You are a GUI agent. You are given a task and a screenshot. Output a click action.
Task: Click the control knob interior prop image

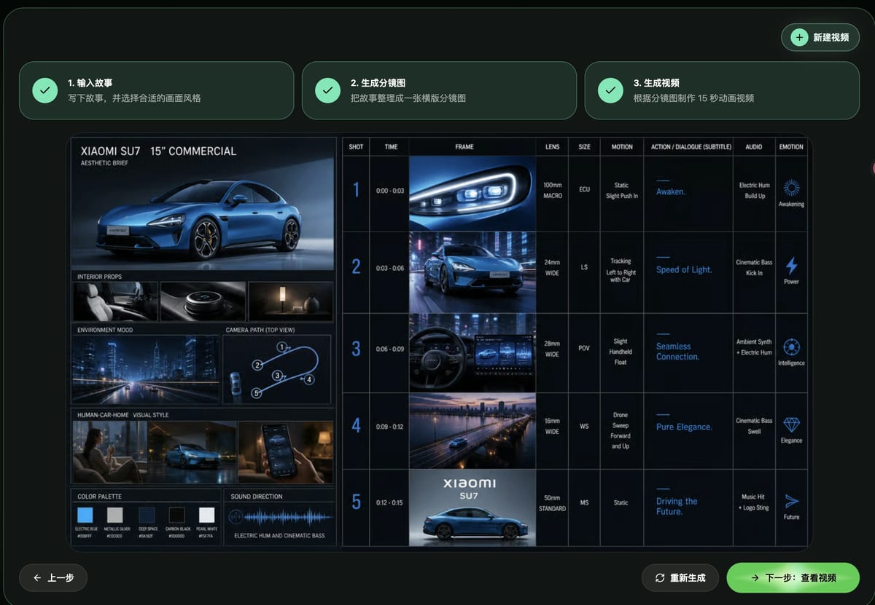[203, 301]
